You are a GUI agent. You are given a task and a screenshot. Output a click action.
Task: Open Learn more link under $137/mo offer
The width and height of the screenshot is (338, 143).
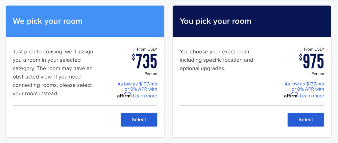[312, 96]
